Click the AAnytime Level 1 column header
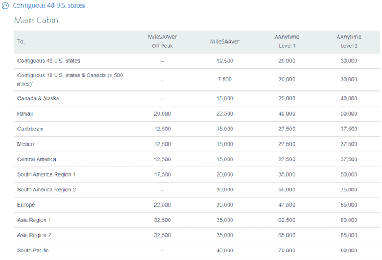Screen dimensions: 382x260 pyautogui.click(x=286, y=41)
